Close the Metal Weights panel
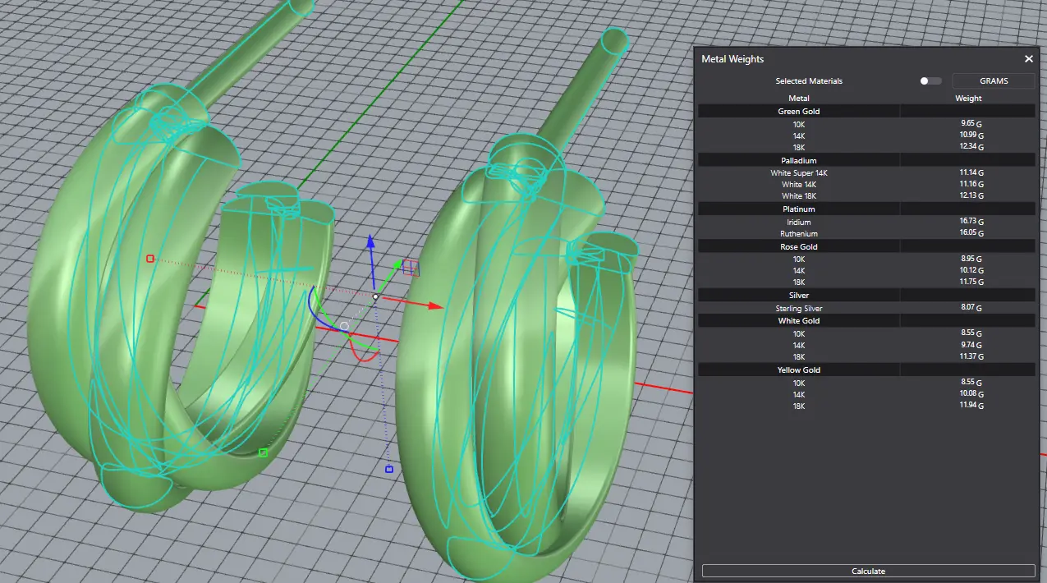 [x=1028, y=59]
